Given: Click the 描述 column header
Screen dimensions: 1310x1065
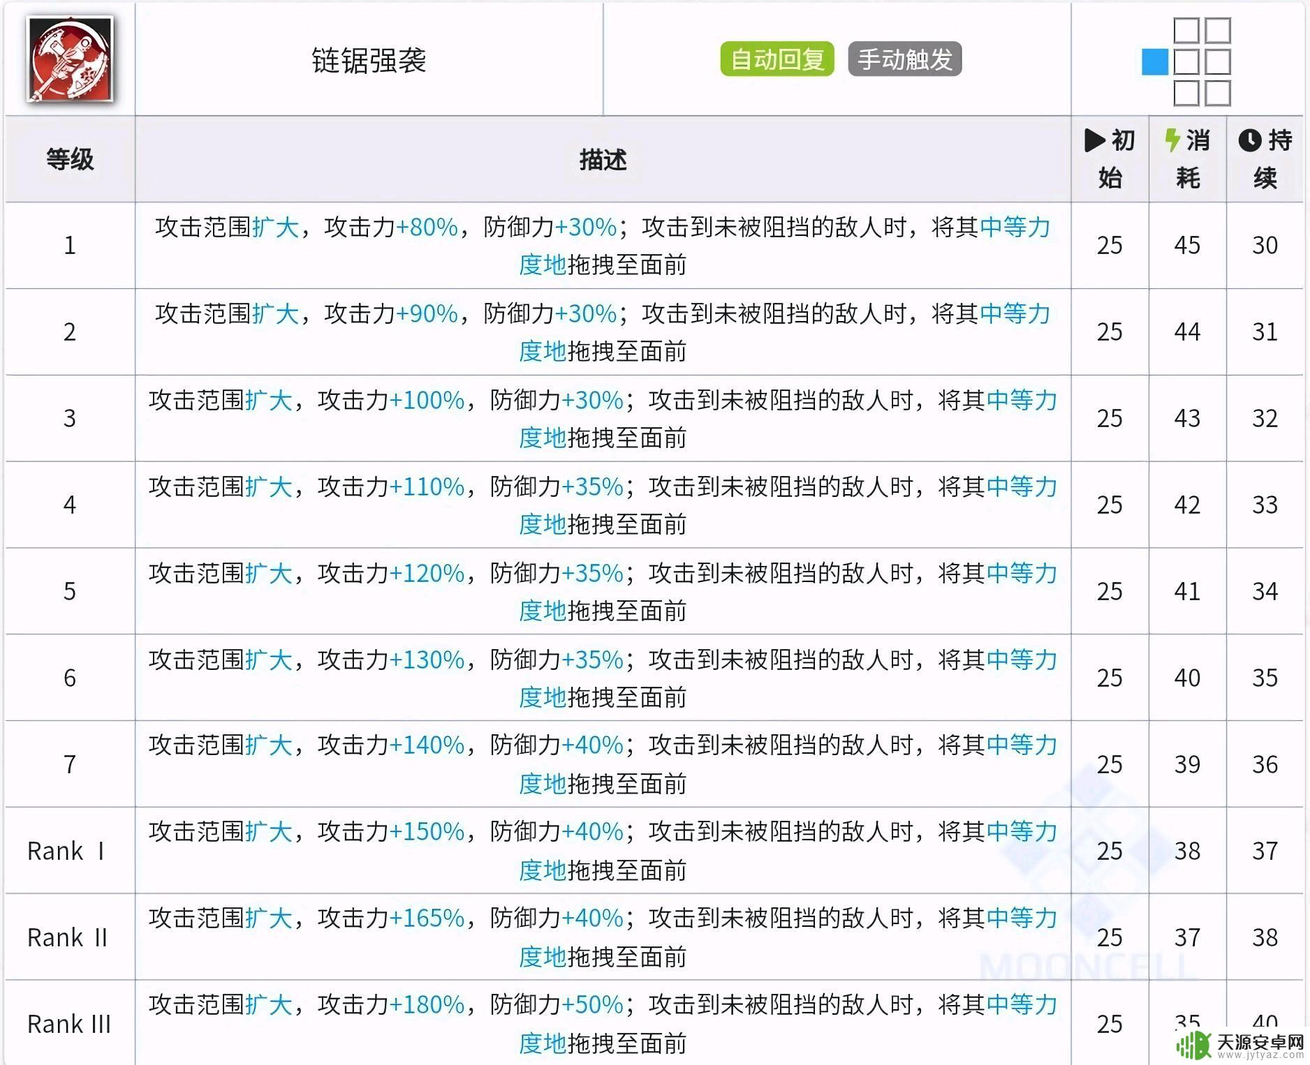Looking at the screenshot, I should [603, 160].
